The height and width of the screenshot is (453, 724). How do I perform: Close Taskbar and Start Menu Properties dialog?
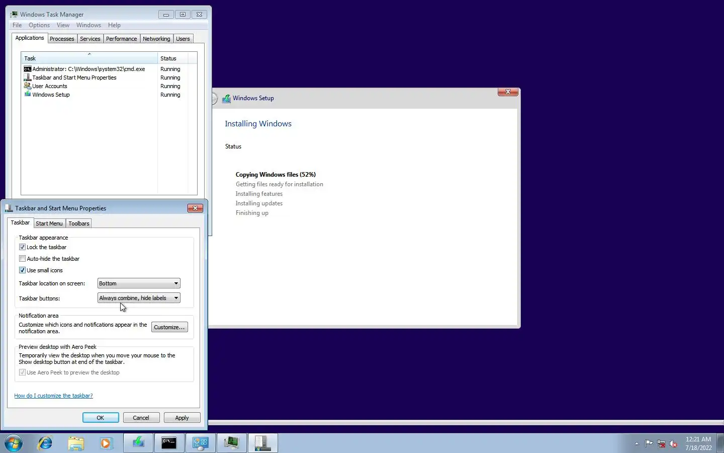195,208
